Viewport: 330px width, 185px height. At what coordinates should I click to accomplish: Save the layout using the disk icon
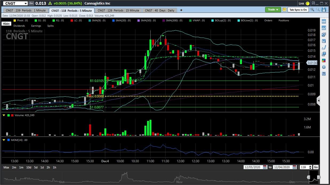coord(324,9)
